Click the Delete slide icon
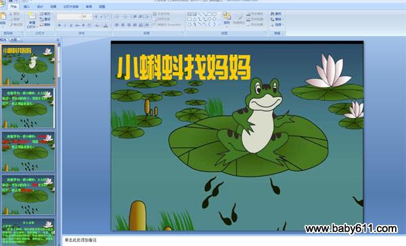 [x=45, y=25]
